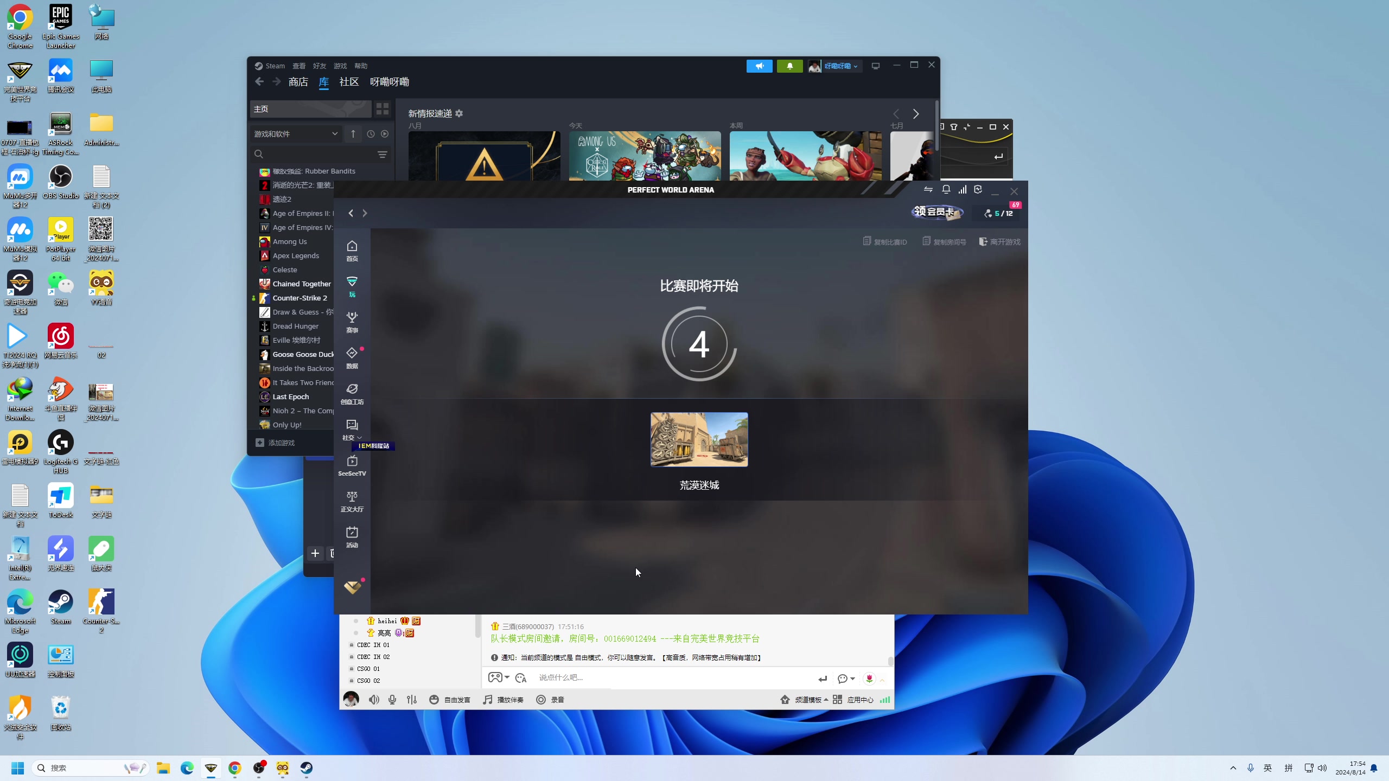Go to next news with Steam right arrow

[x=916, y=114]
